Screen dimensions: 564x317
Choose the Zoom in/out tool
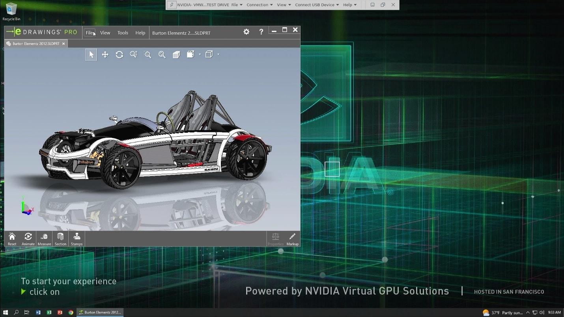pos(133,55)
